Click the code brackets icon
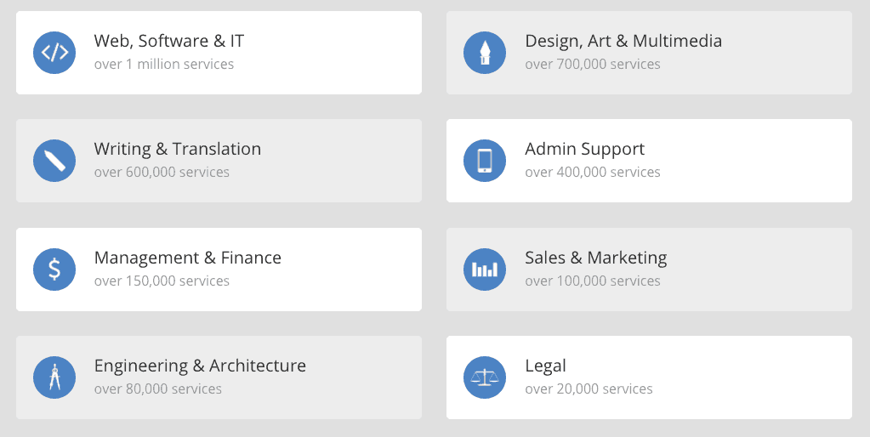 [54, 53]
